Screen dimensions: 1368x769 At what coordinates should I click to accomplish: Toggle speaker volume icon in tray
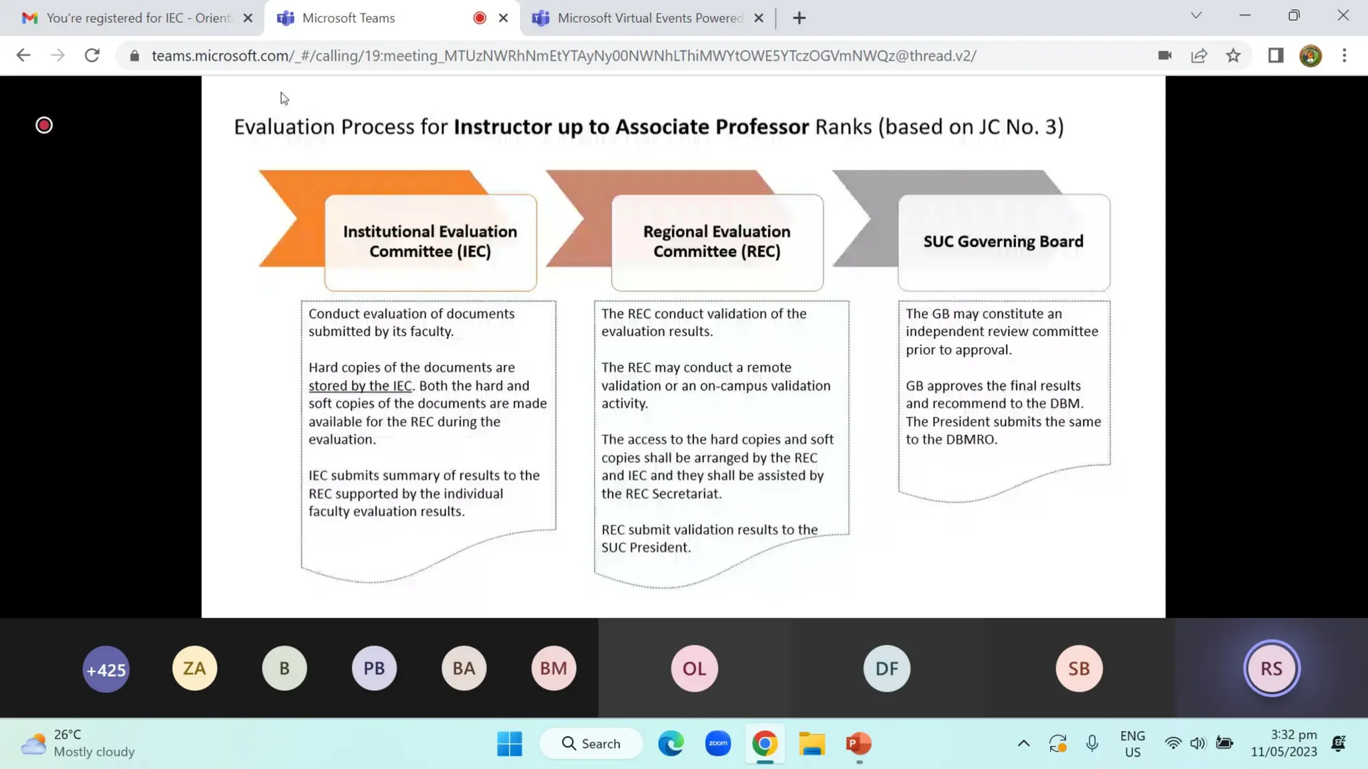1198,743
